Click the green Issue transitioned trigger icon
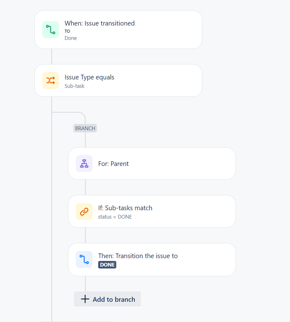This screenshot has width=290, height=322. 51,30
